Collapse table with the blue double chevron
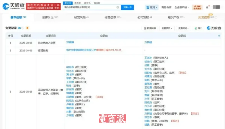 pos(219,36)
